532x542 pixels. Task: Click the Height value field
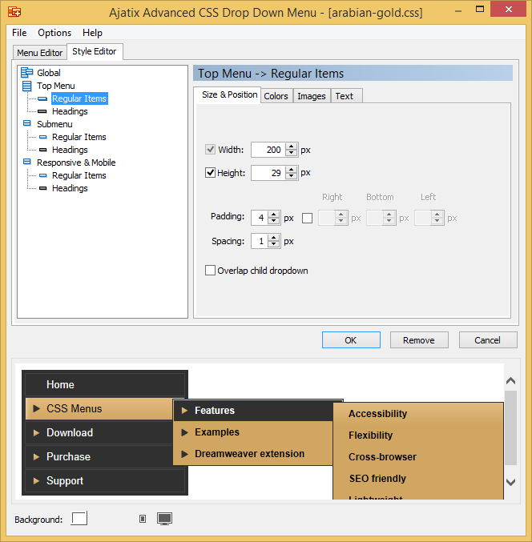pyautogui.click(x=268, y=172)
